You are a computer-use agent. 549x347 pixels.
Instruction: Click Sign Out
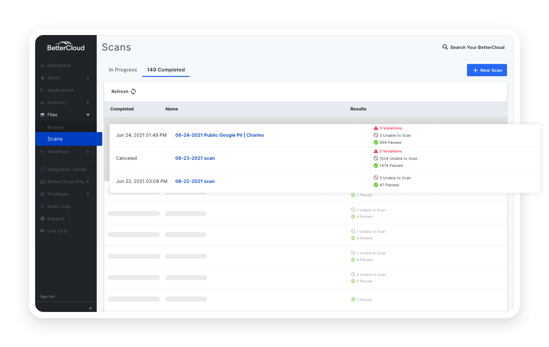[47, 296]
